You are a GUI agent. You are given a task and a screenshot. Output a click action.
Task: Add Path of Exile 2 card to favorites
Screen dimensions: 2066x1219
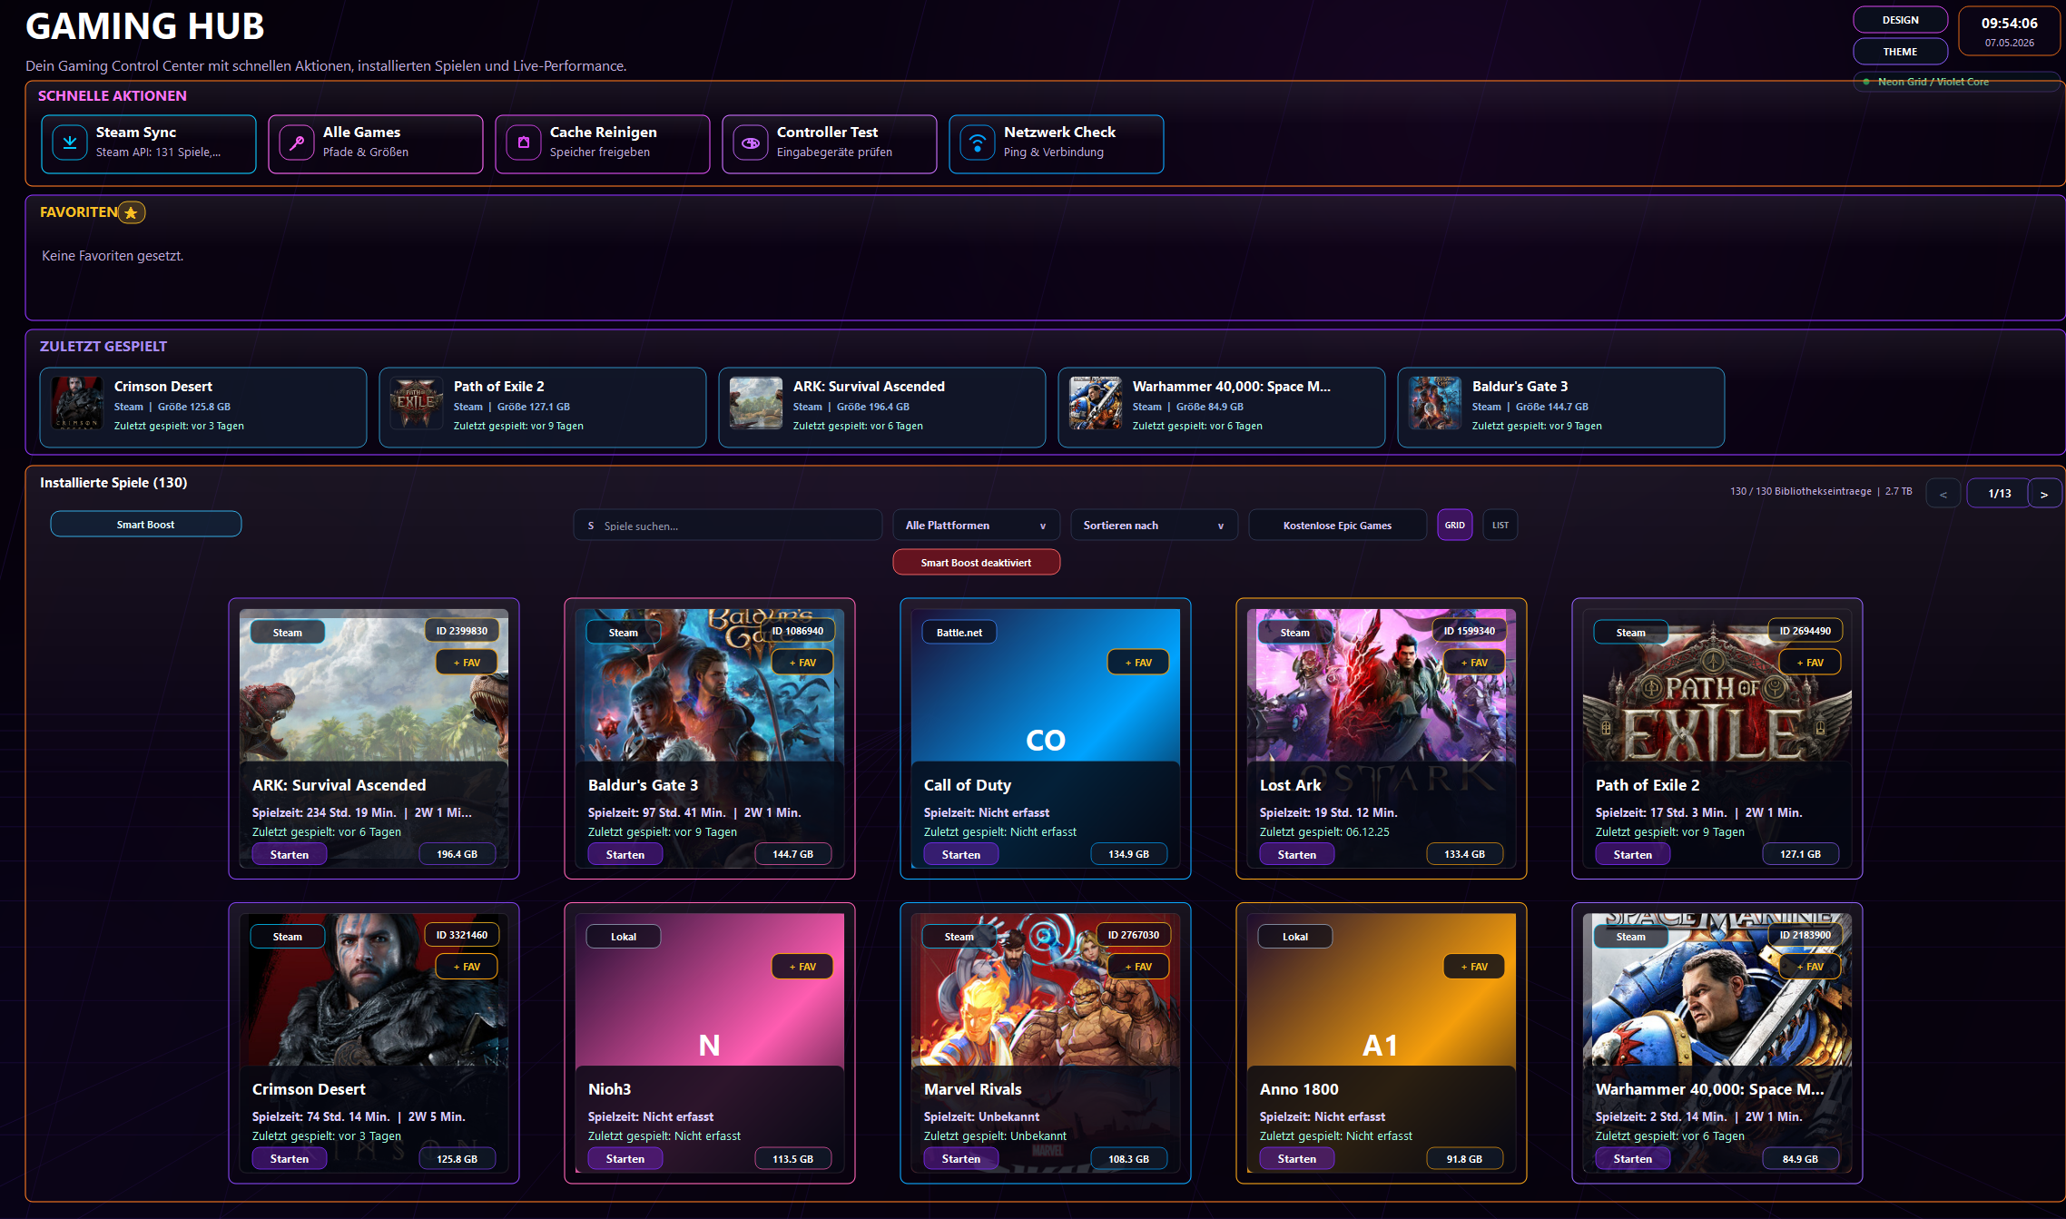pyautogui.click(x=1810, y=663)
